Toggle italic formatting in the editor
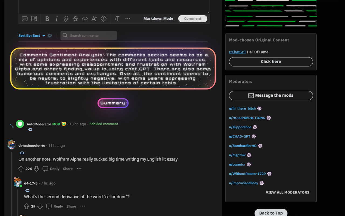 pos(57,19)
